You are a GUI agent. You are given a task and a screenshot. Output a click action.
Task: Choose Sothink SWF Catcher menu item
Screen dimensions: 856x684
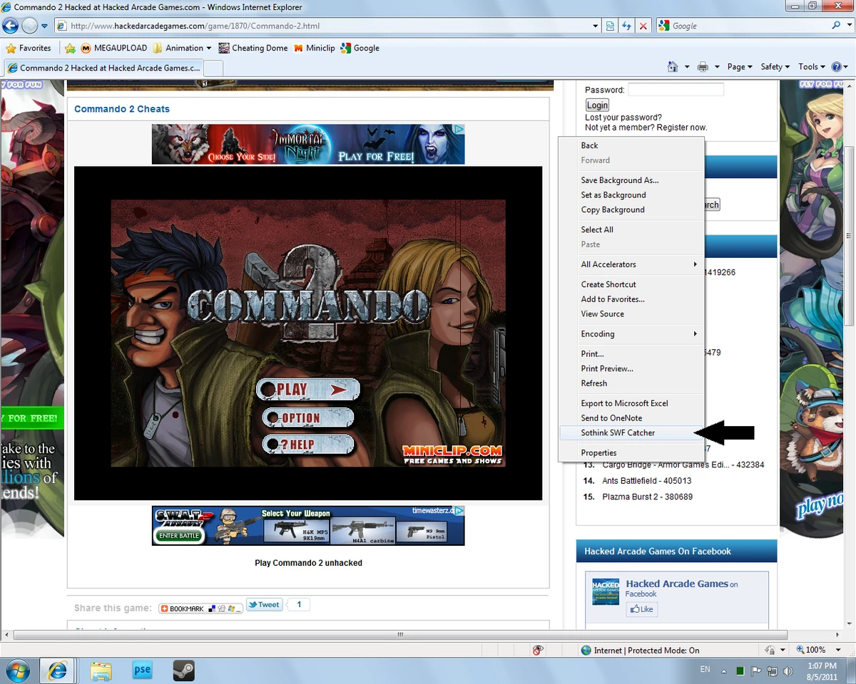coord(631,432)
